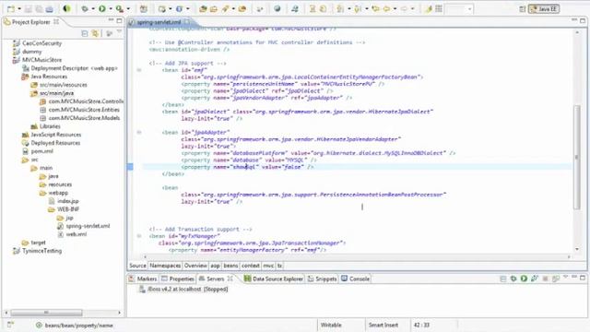Collapse the jpaAdapter bean fold marker
This screenshot has width=590, height=332.
click(139, 133)
